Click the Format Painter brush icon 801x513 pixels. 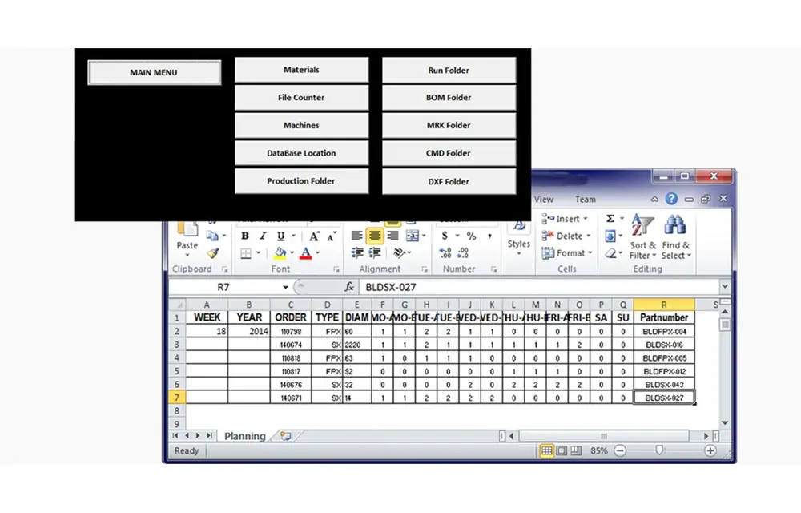212,253
